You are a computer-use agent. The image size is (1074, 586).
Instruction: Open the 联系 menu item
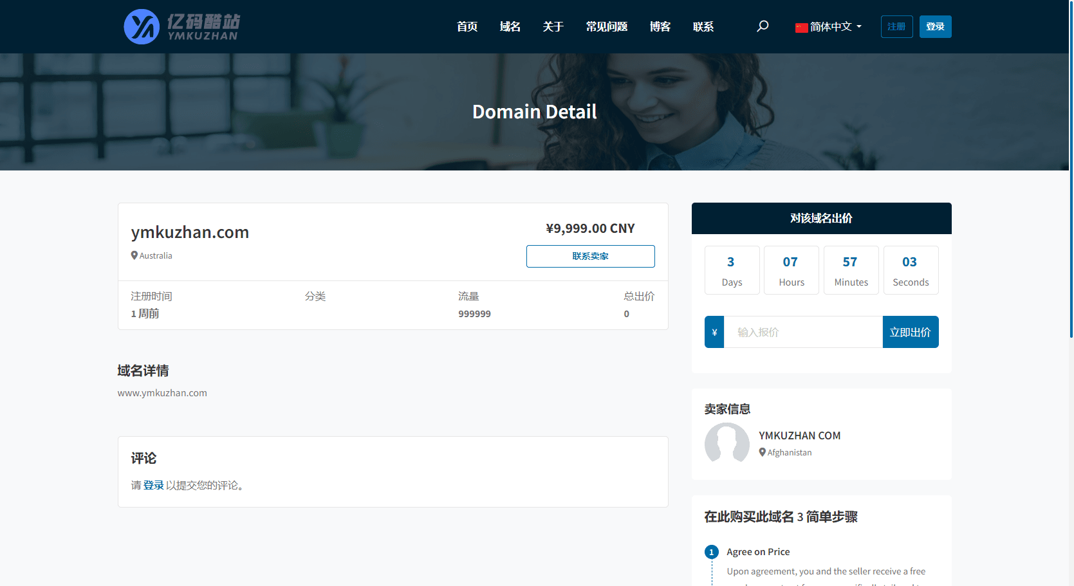(x=703, y=26)
